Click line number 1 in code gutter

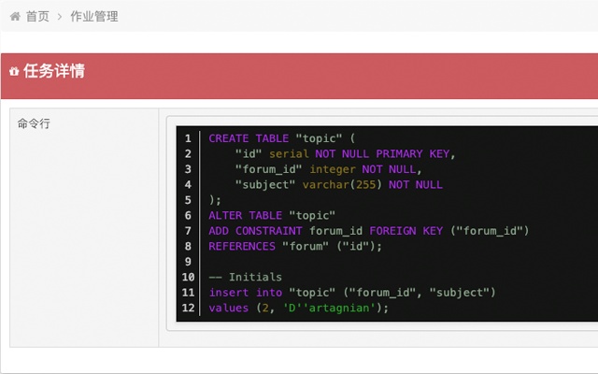pos(188,138)
